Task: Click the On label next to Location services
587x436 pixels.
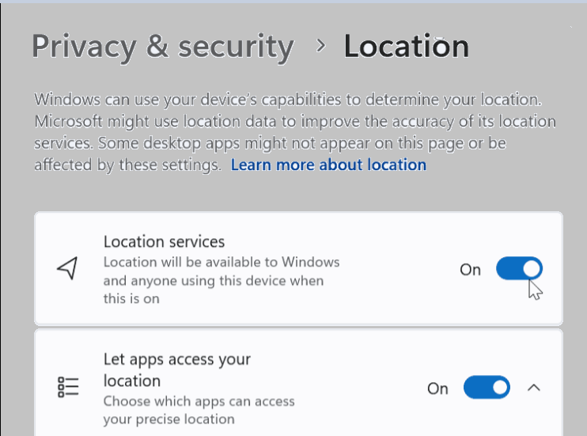Action: (x=470, y=270)
